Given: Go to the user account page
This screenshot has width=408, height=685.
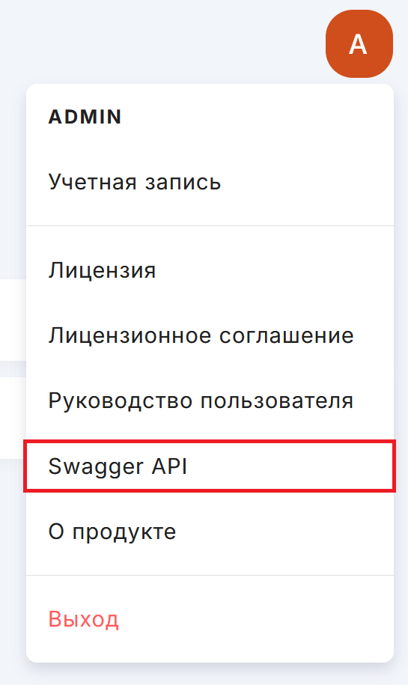Looking at the screenshot, I should pos(210,182).
